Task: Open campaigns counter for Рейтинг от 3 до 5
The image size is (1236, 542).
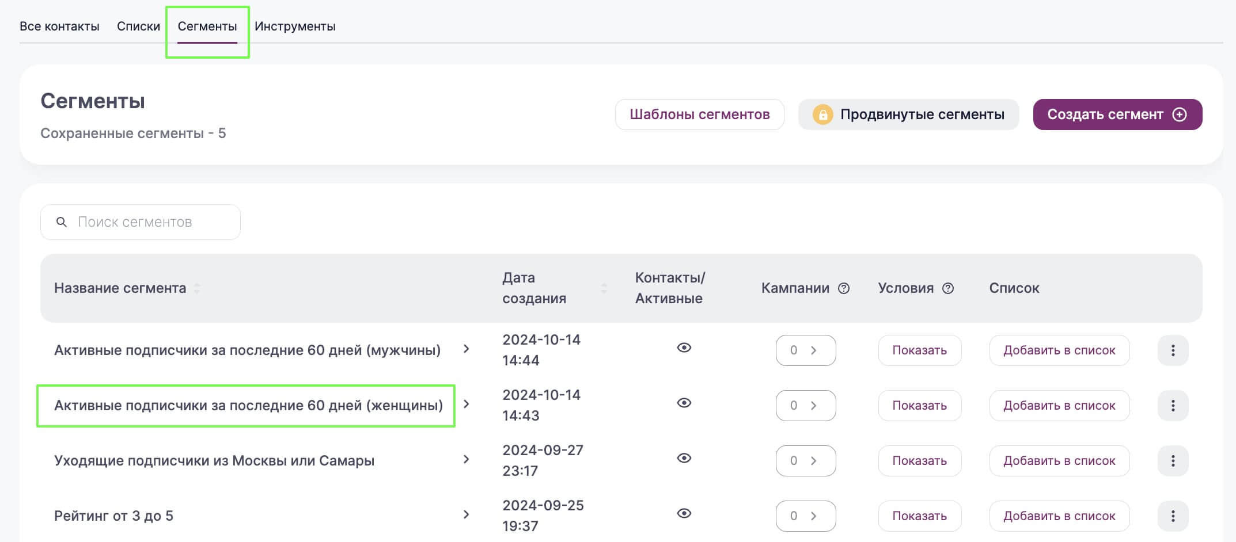Action: [x=806, y=516]
